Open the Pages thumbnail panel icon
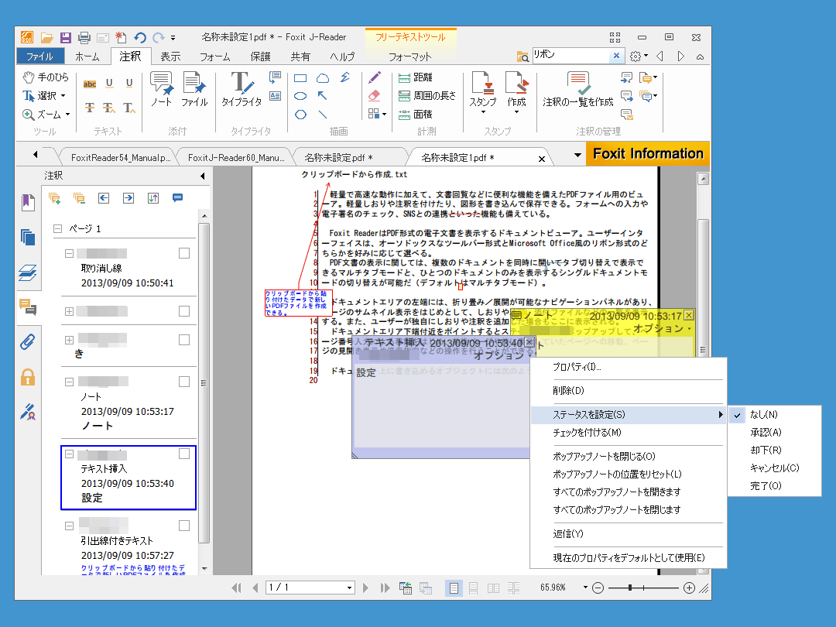Viewport: 836px width, 627px height. [28, 238]
